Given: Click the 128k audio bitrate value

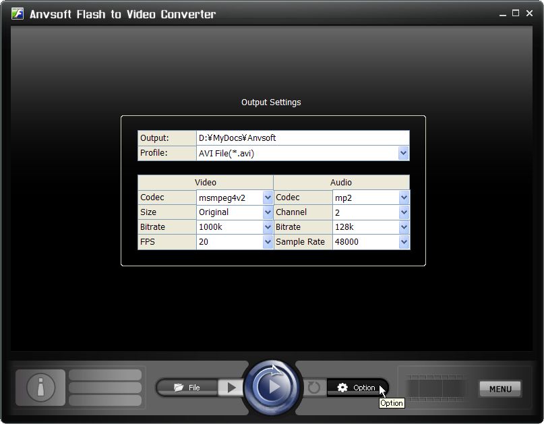Looking at the screenshot, I should coord(344,227).
